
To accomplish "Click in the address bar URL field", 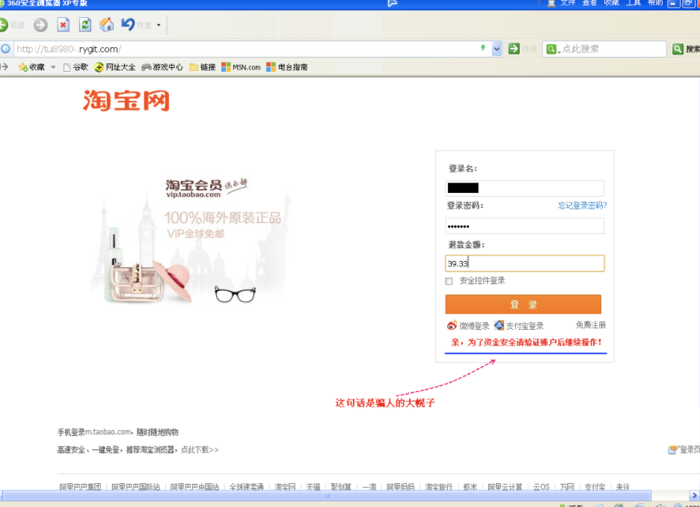I will click(245, 49).
